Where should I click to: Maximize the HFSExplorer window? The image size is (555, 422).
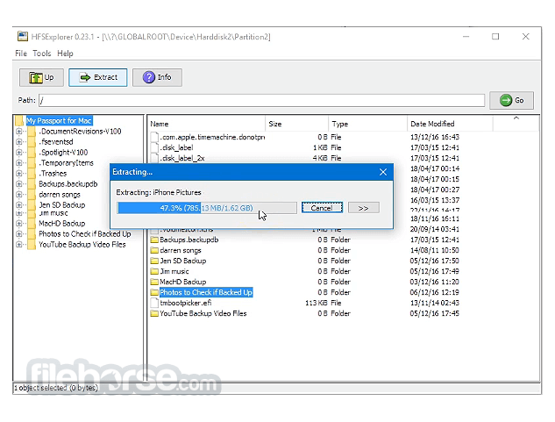tap(495, 37)
